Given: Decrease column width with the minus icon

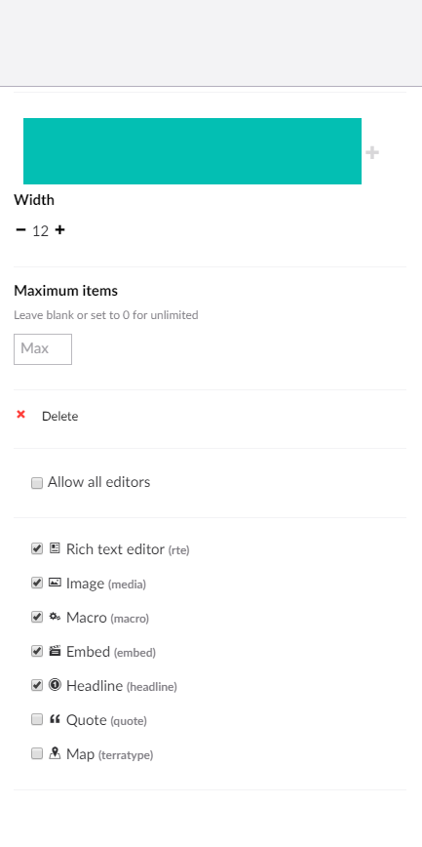Looking at the screenshot, I should tap(21, 230).
